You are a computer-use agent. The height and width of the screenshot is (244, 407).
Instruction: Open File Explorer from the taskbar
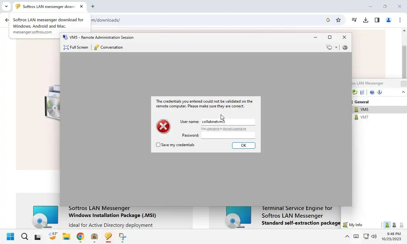pyautogui.click(x=66, y=236)
